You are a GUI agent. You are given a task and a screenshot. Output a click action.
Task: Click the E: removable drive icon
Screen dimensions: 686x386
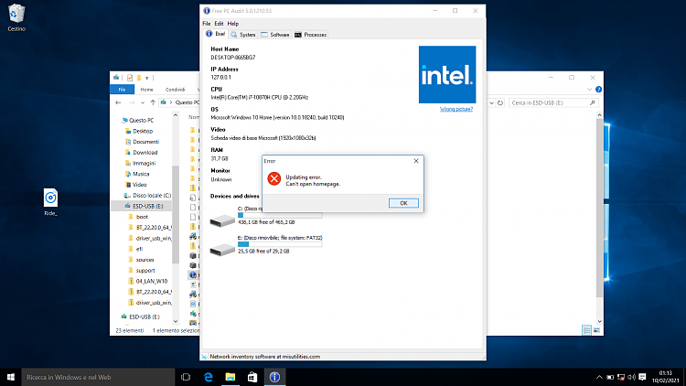coord(222,248)
